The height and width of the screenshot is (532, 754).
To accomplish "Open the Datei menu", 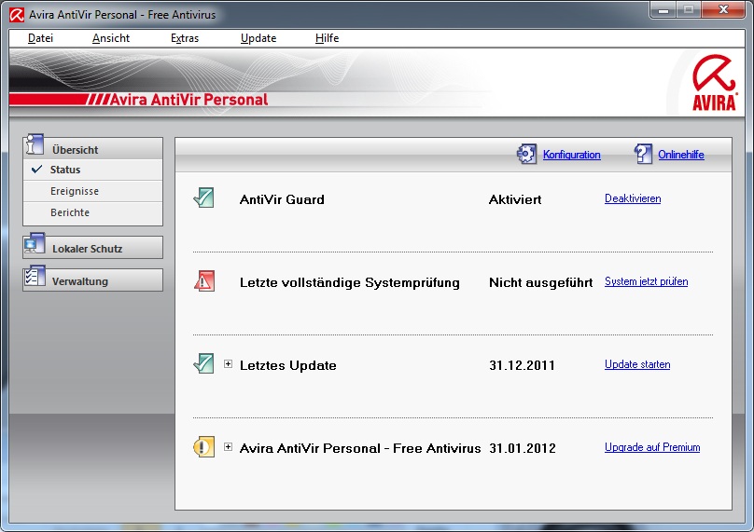I will click(x=40, y=38).
